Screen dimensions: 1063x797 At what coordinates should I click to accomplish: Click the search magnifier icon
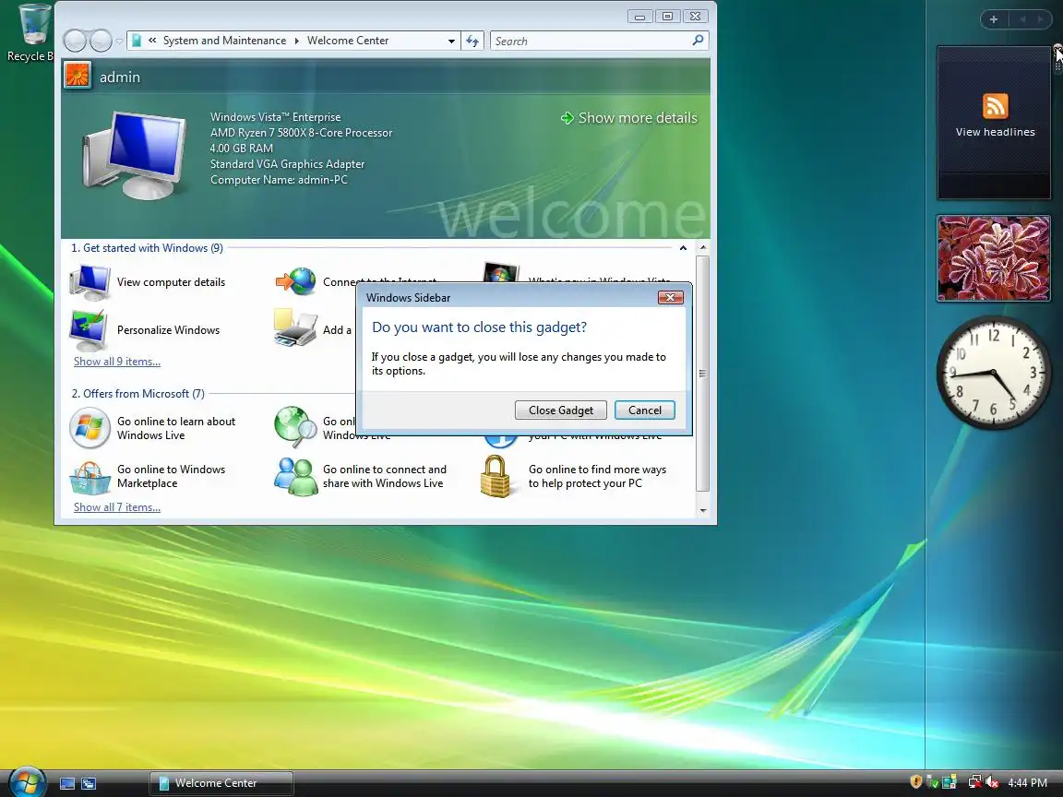pyautogui.click(x=698, y=41)
